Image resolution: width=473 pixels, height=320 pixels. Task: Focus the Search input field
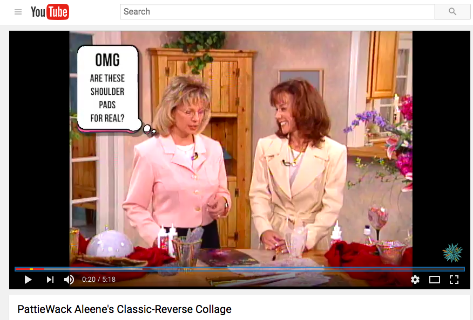pyautogui.click(x=278, y=12)
